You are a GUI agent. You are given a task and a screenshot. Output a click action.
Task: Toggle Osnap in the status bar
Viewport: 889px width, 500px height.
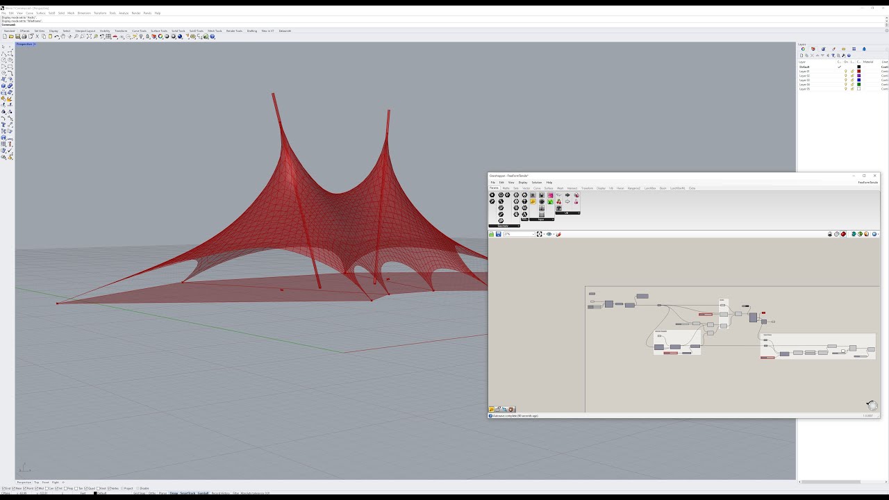pos(174,493)
